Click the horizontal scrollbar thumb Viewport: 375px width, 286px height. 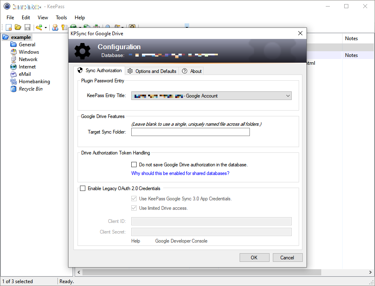pyautogui.click(x=201, y=272)
